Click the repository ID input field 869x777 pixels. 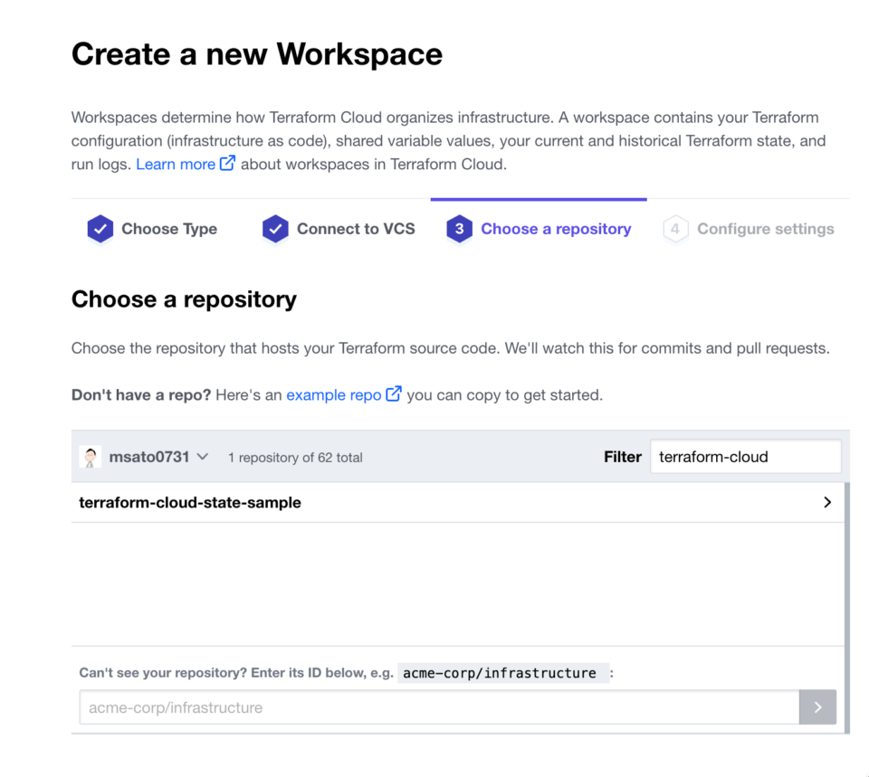click(440, 707)
